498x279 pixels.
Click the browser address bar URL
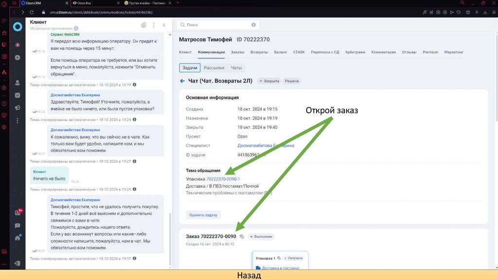tap(101, 12)
